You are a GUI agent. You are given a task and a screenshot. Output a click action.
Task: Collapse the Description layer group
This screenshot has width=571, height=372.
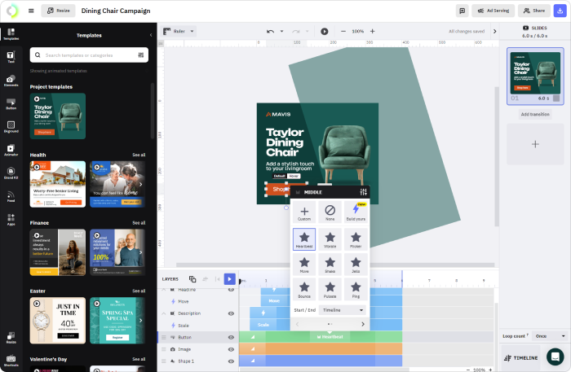coord(163,313)
